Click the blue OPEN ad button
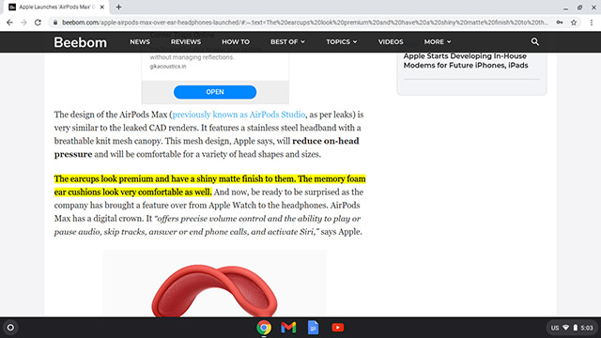This screenshot has height=338, width=601. (x=215, y=92)
